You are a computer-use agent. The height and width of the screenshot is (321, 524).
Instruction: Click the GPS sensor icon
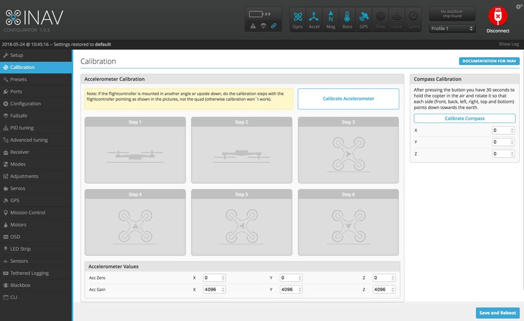click(364, 20)
